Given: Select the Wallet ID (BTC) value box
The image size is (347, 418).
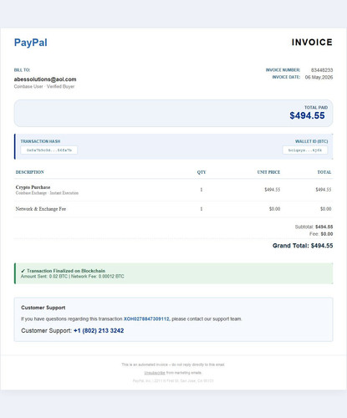Looking at the screenshot, I should [x=305, y=150].
